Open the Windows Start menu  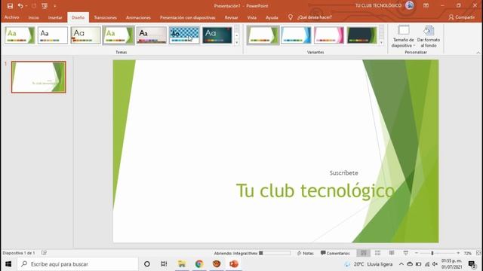coord(8,264)
